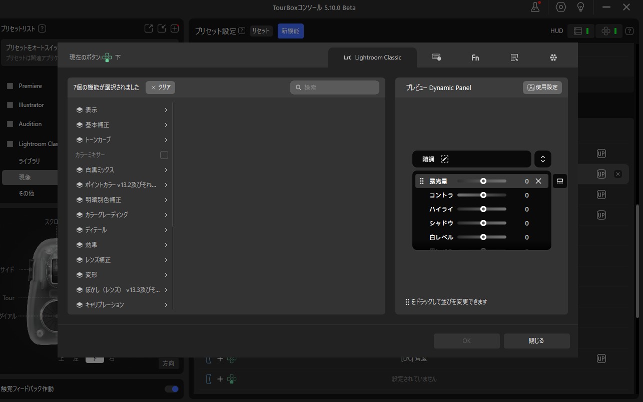Tick the カラーミキサー checkbox
This screenshot has width=643, height=402.
click(x=164, y=155)
